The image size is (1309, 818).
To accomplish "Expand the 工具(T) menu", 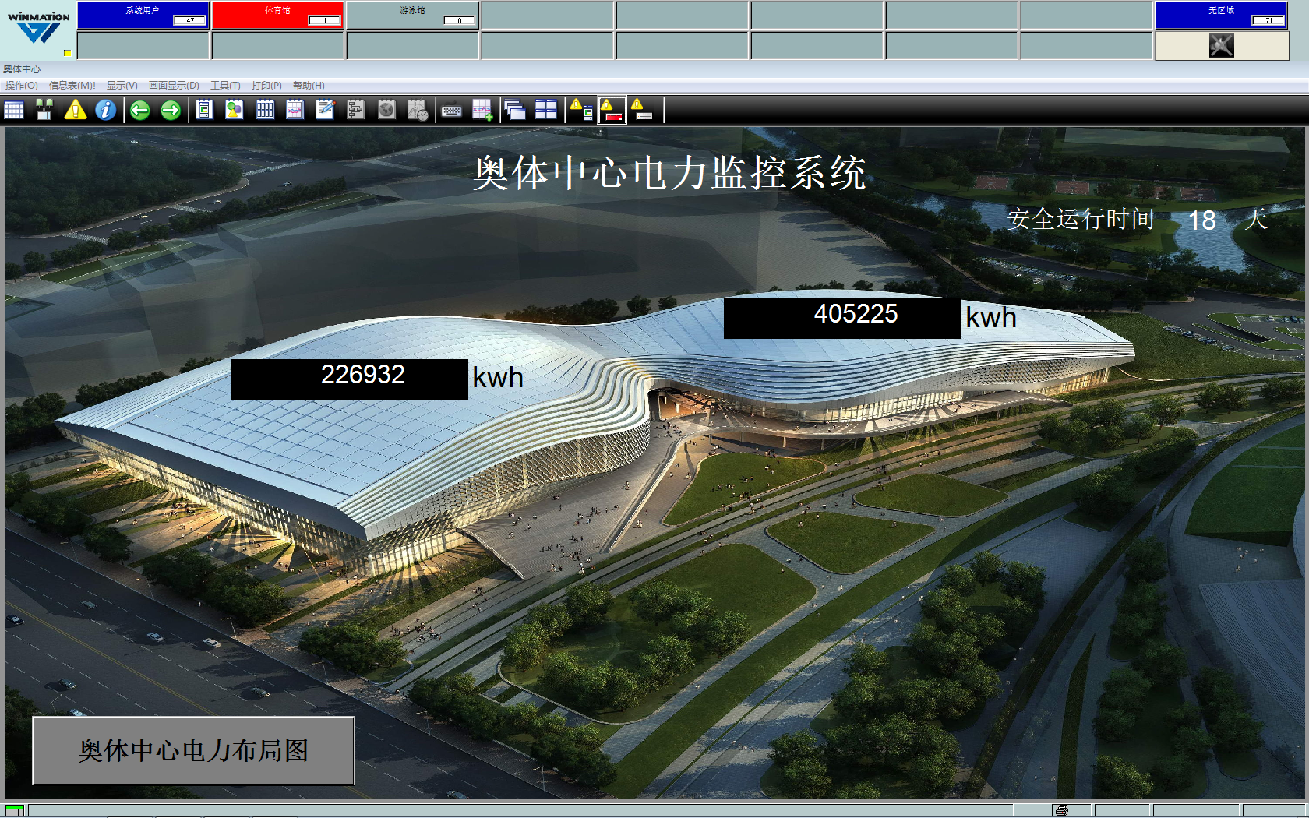I will click(225, 86).
